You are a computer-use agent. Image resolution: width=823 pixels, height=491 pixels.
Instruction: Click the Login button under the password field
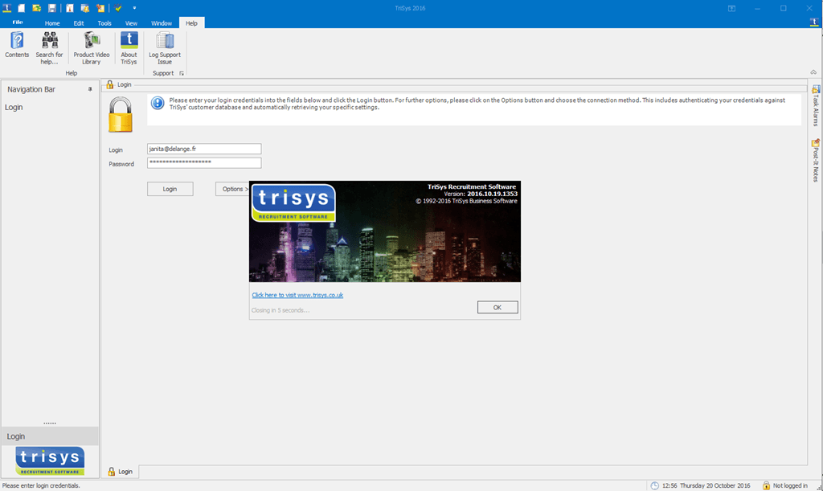pyautogui.click(x=170, y=189)
